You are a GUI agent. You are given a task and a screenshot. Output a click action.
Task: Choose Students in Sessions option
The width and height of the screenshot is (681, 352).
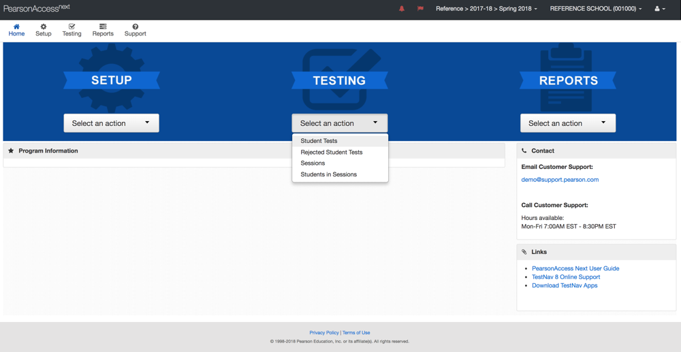[x=328, y=175]
